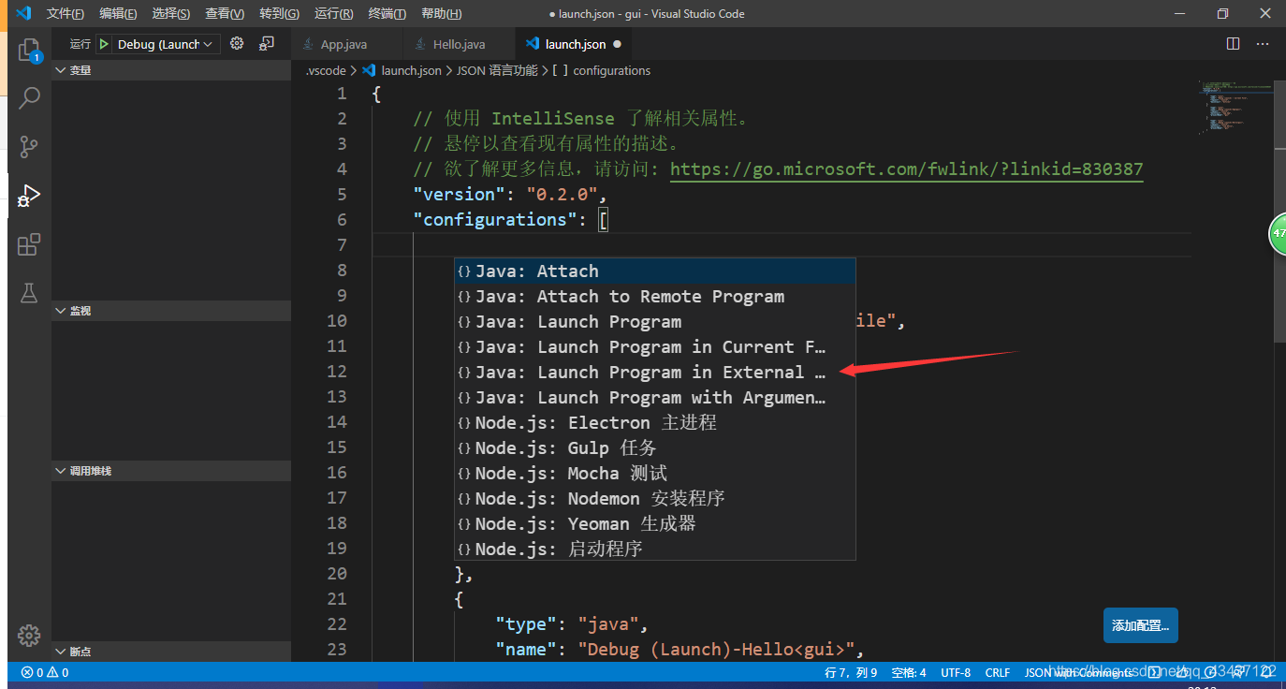Click the "name": "Debug (Launch)-Hello<gui>" line
Viewport: 1286px width, 689px height.
coord(679,650)
